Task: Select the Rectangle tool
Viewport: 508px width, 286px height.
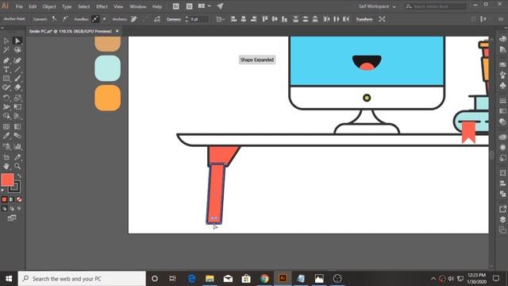Action: 6,79
